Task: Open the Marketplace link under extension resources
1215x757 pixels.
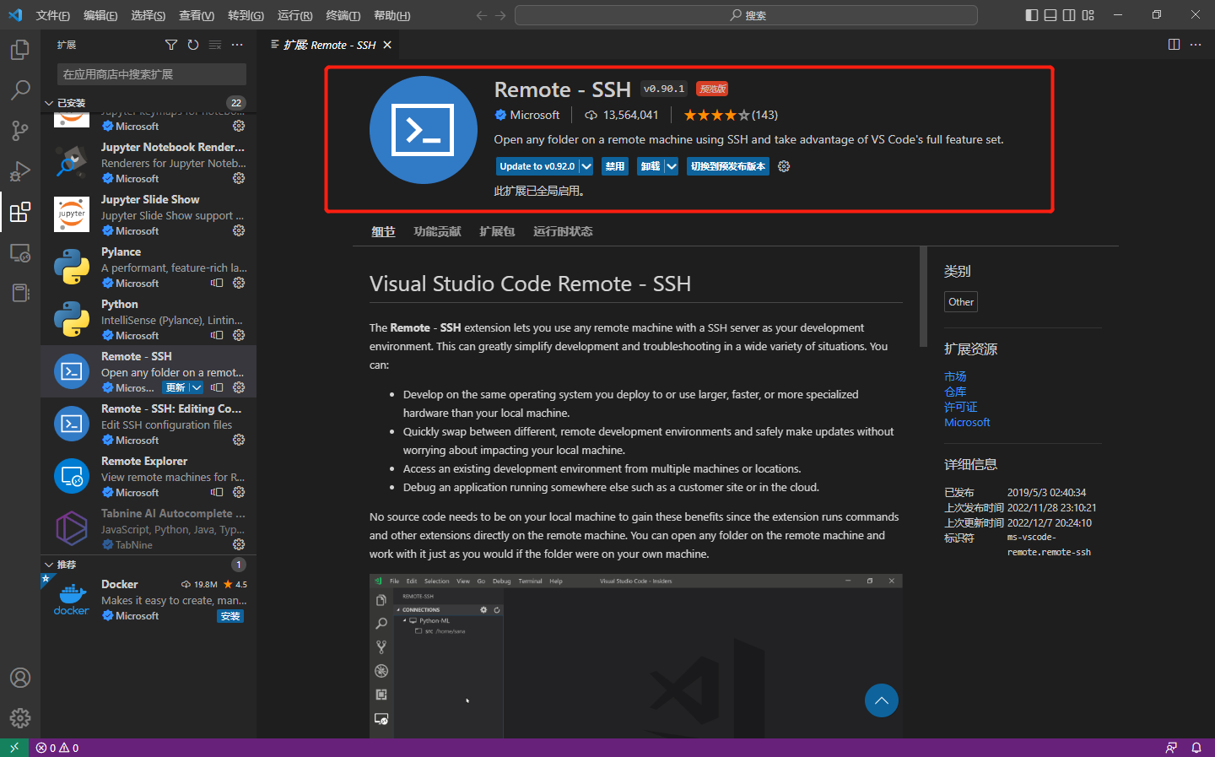Action: pos(955,376)
